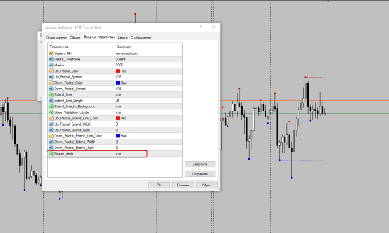Viewport: 389px width, 233px height.
Task: Open the Цвета tab
Action: (123, 37)
